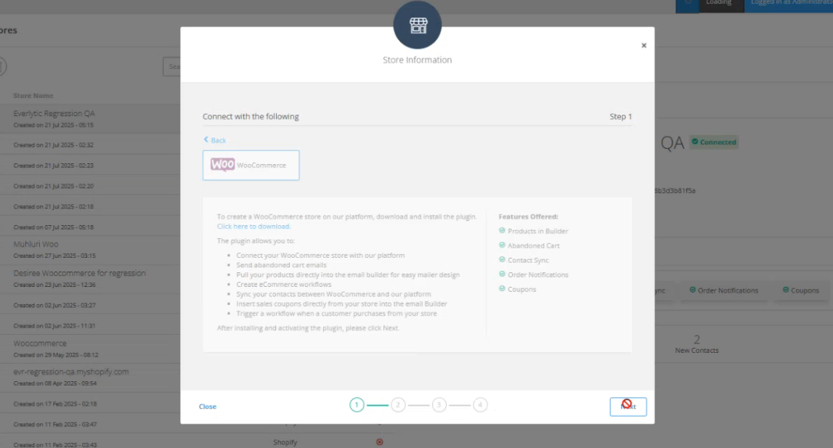Open the 'Click here to download' link
Viewport: 833px width, 448px height.
pyautogui.click(x=253, y=227)
